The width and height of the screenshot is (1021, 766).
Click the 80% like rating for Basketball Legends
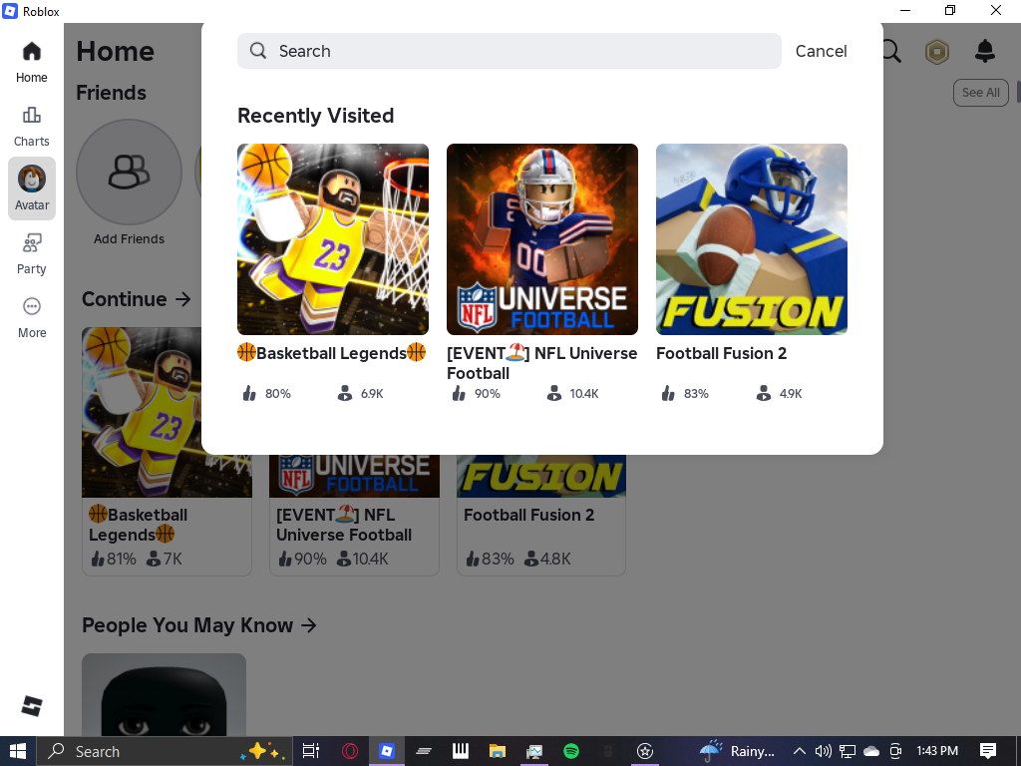point(266,393)
